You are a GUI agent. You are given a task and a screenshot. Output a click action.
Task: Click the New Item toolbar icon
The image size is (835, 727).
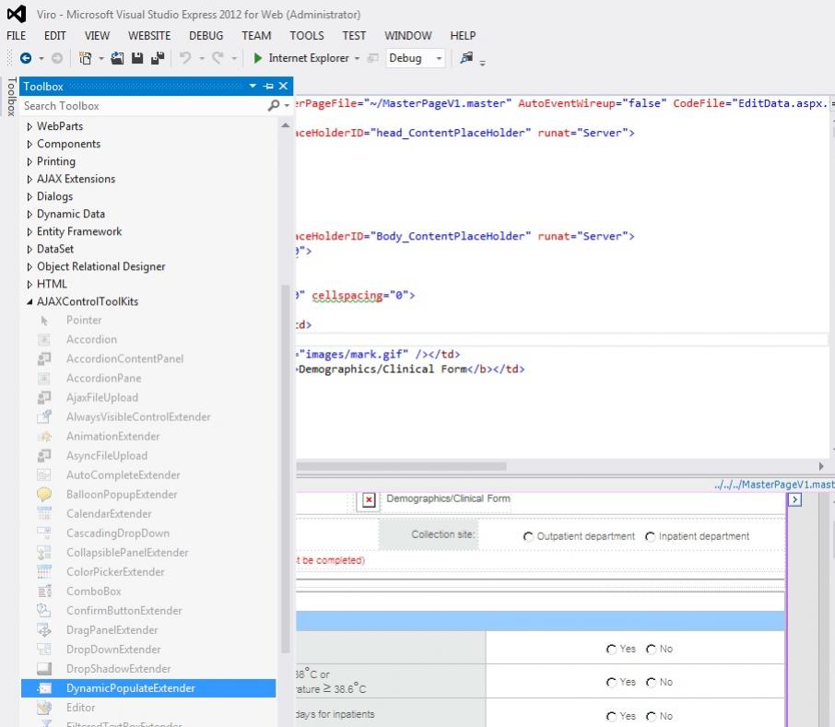[85, 58]
